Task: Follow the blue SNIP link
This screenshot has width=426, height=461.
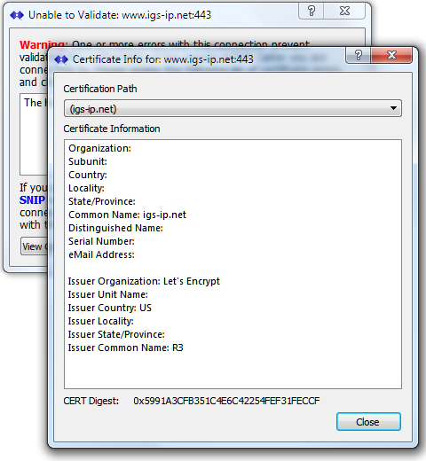Action: [32, 200]
